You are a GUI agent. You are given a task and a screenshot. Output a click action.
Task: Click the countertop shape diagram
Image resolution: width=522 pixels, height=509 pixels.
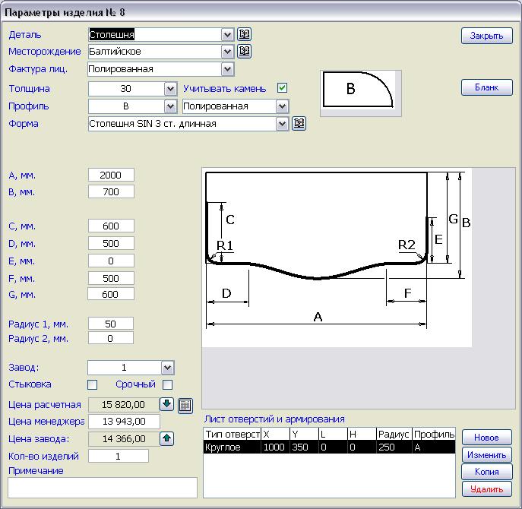(337, 258)
